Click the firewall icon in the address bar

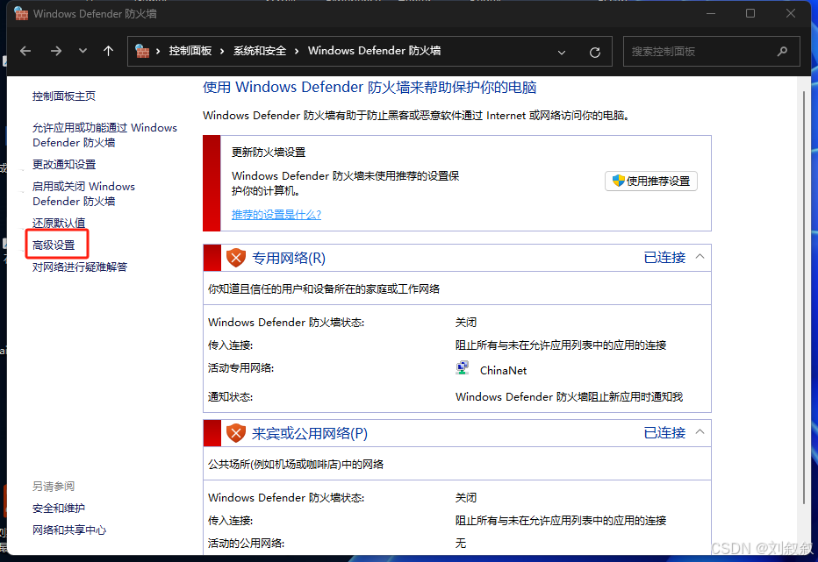click(x=142, y=51)
